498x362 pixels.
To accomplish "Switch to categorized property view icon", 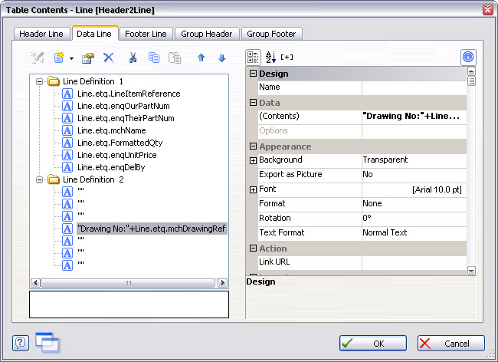I will click(x=253, y=58).
